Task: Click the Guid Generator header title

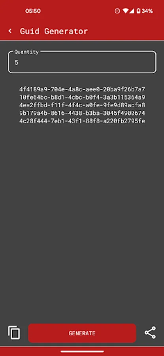Action: pyautogui.click(x=54, y=31)
